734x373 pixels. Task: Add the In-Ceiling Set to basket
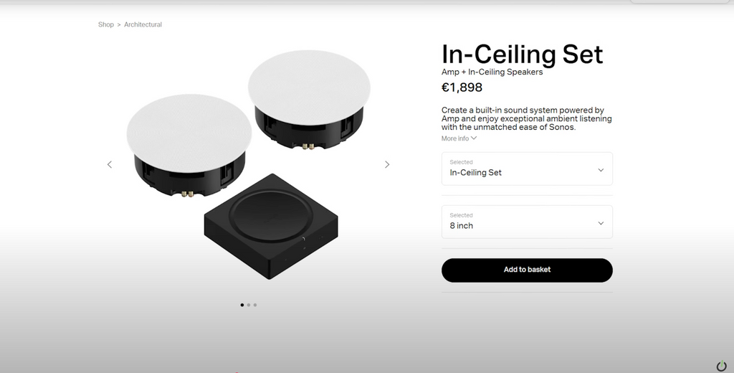(x=527, y=270)
